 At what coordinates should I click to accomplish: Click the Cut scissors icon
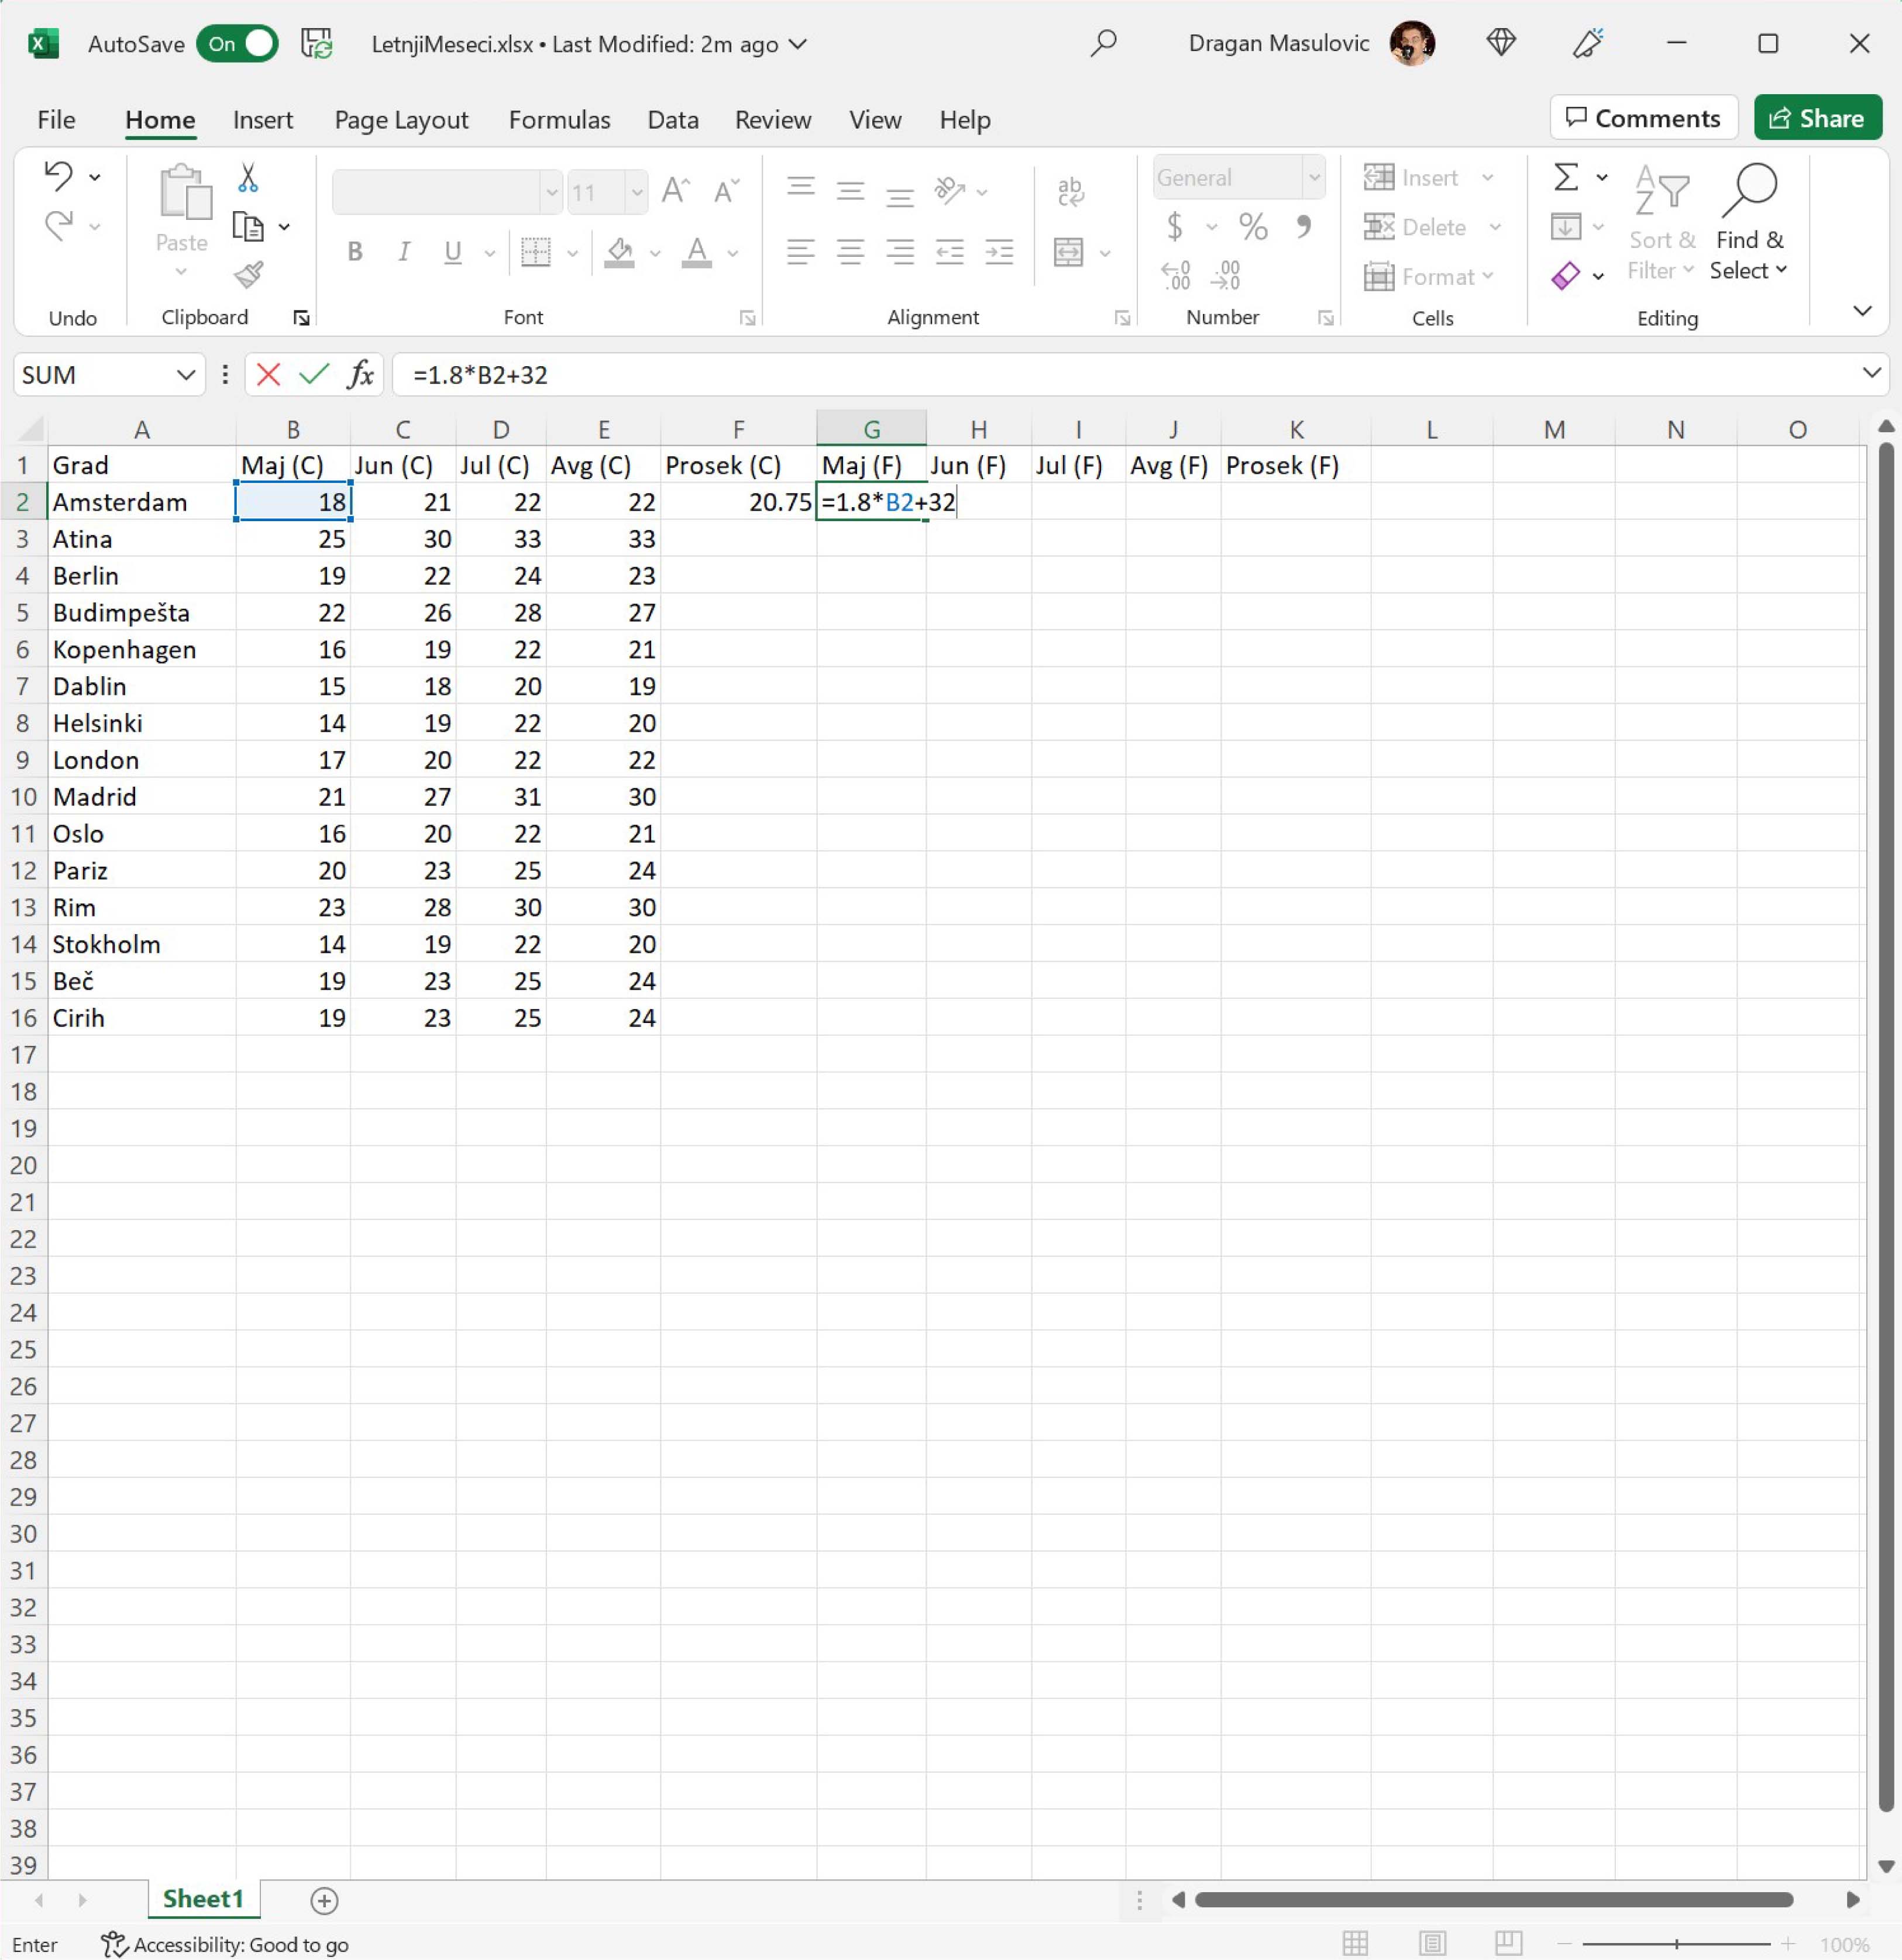click(248, 178)
